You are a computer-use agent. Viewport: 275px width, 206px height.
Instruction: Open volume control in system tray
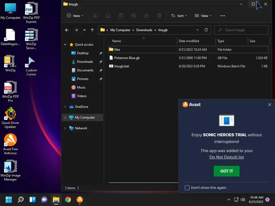[x=243, y=200]
